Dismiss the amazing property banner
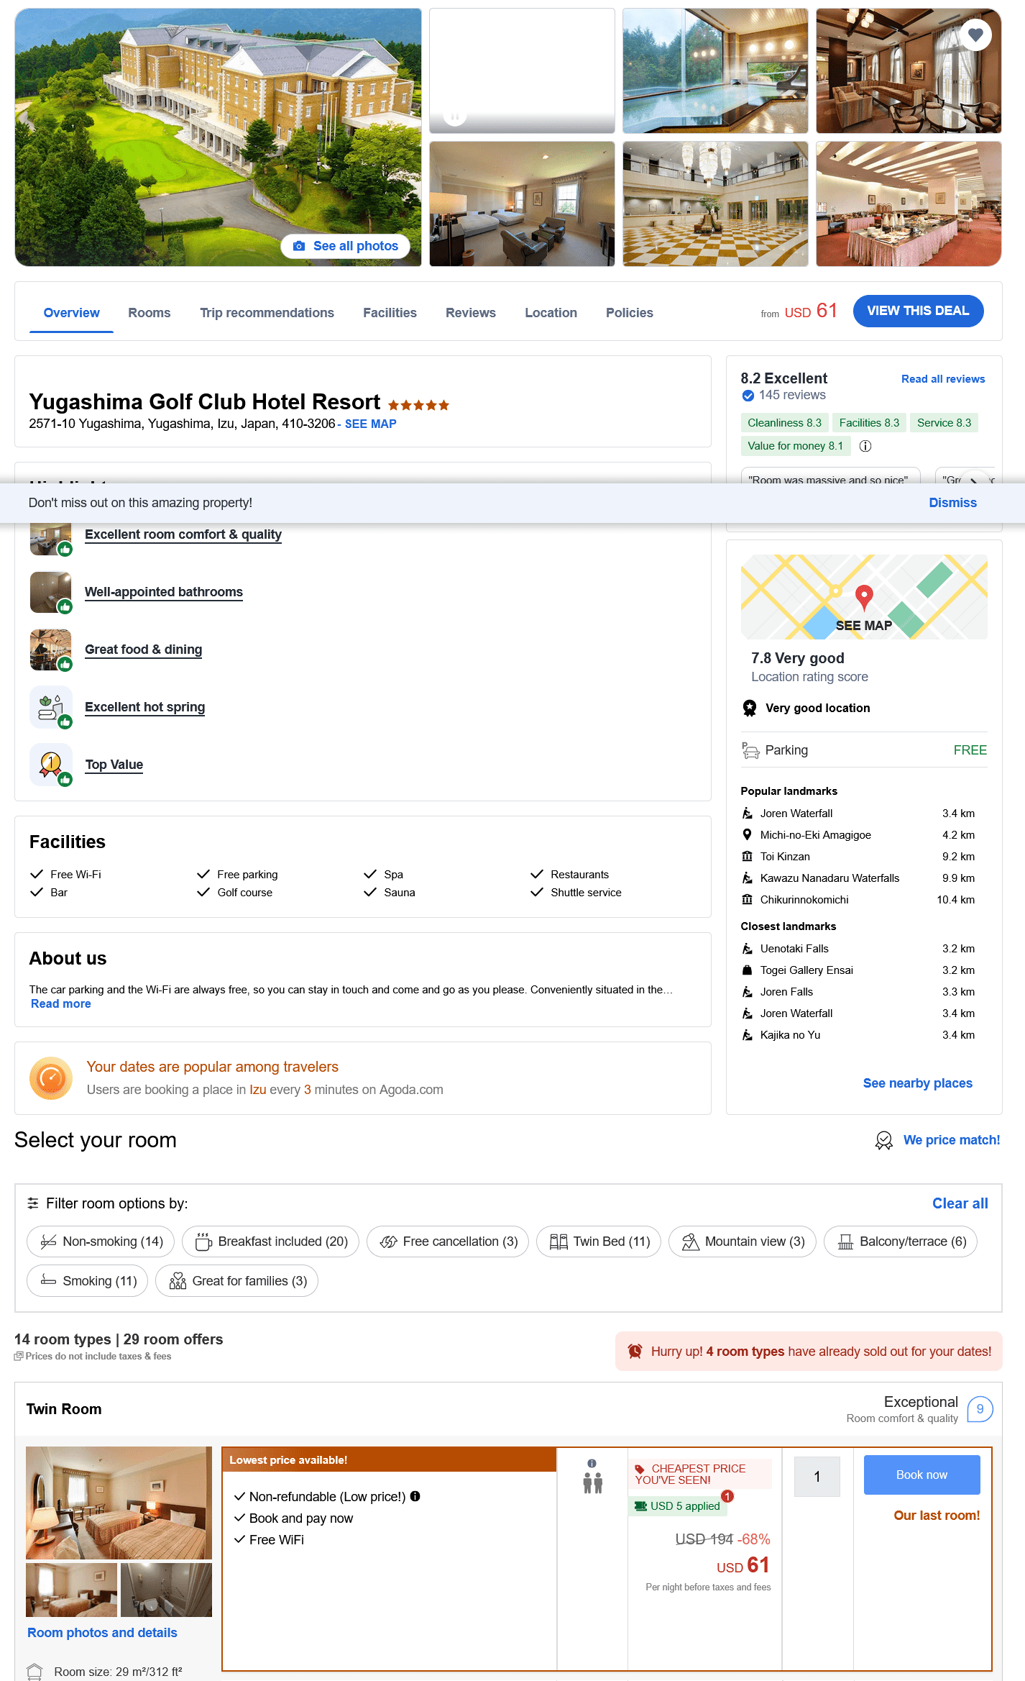 pyautogui.click(x=952, y=503)
